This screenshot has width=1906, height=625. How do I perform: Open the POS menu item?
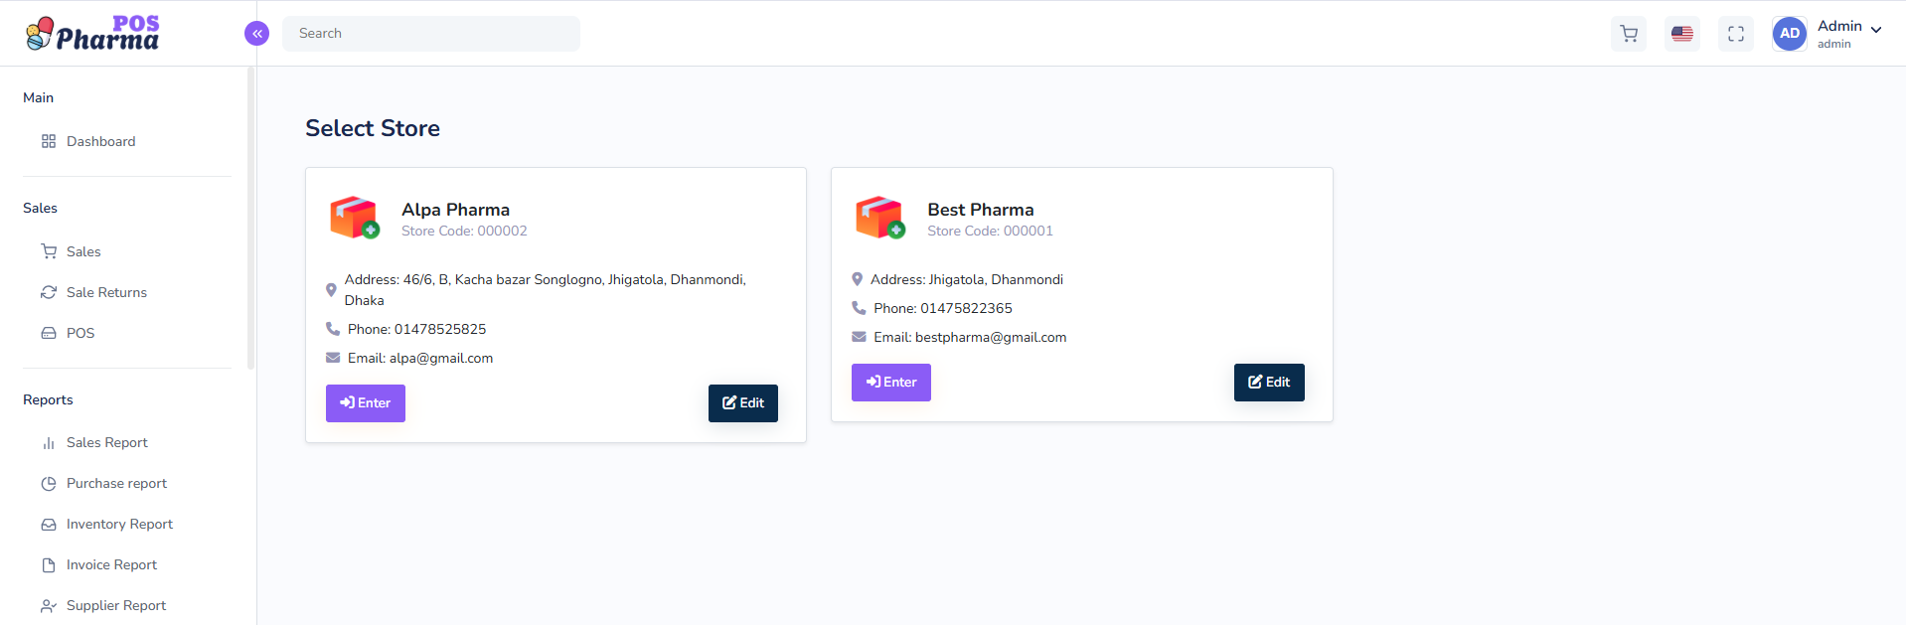[80, 334]
